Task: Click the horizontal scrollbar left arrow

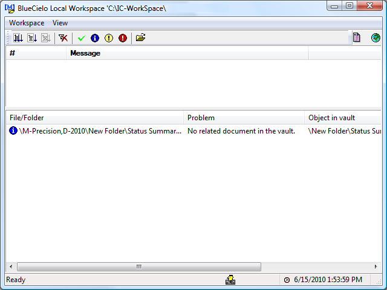Action: point(11,266)
